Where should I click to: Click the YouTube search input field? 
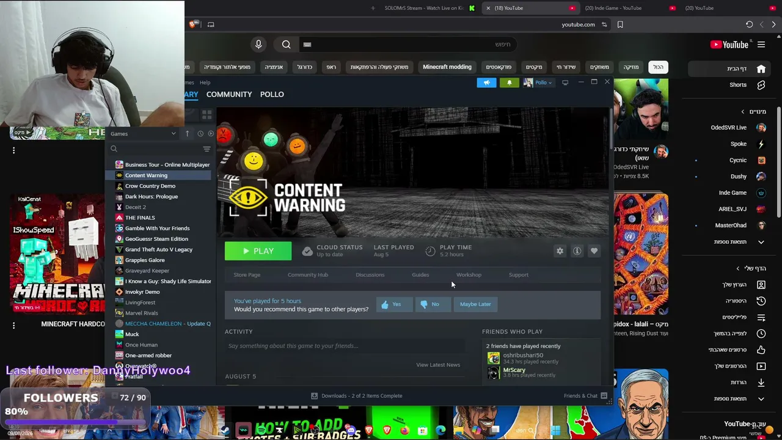coord(409,44)
